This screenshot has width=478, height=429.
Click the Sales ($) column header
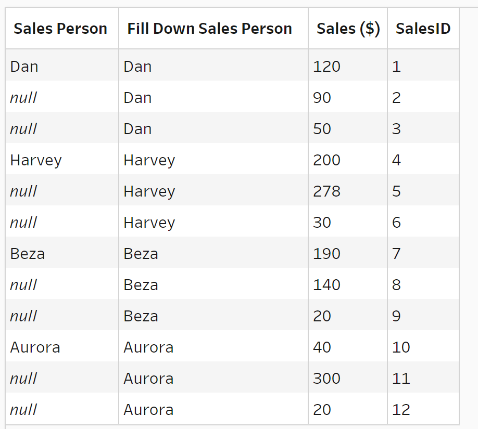click(x=348, y=29)
